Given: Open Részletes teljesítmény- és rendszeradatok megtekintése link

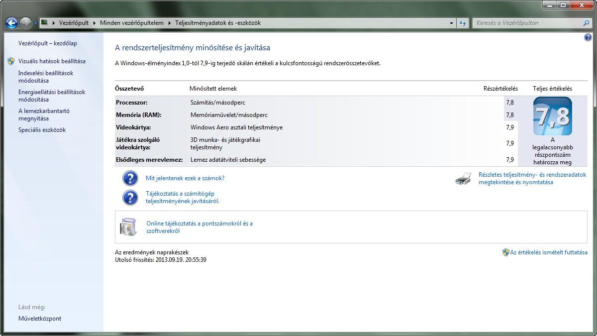Looking at the screenshot, I should click(x=532, y=178).
